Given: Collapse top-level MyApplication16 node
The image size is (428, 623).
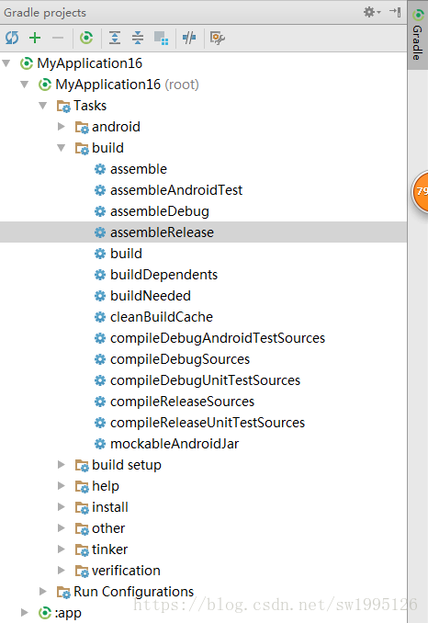Looking at the screenshot, I should click(x=6, y=63).
